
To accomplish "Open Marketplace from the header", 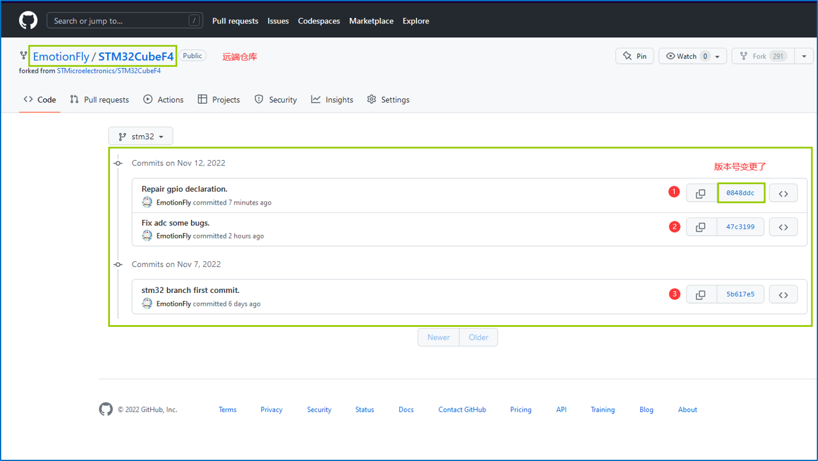I will pyautogui.click(x=371, y=21).
